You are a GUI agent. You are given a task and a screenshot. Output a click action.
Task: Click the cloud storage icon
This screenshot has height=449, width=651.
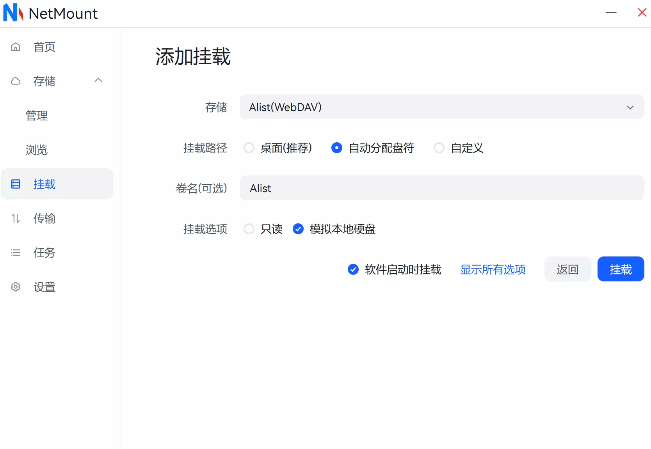tap(16, 81)
